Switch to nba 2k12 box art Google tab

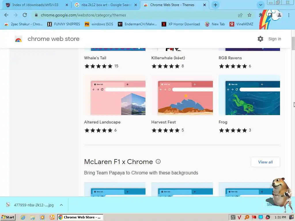[x=106, y=5]
